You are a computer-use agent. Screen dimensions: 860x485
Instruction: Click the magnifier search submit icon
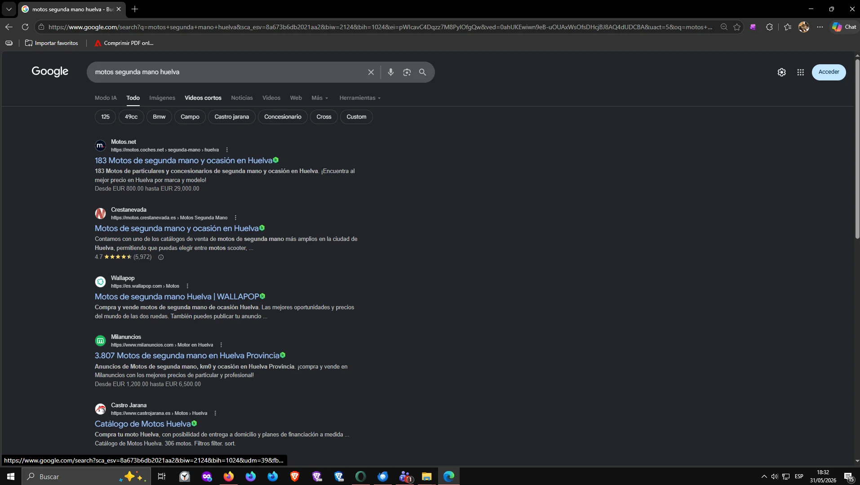422,72
